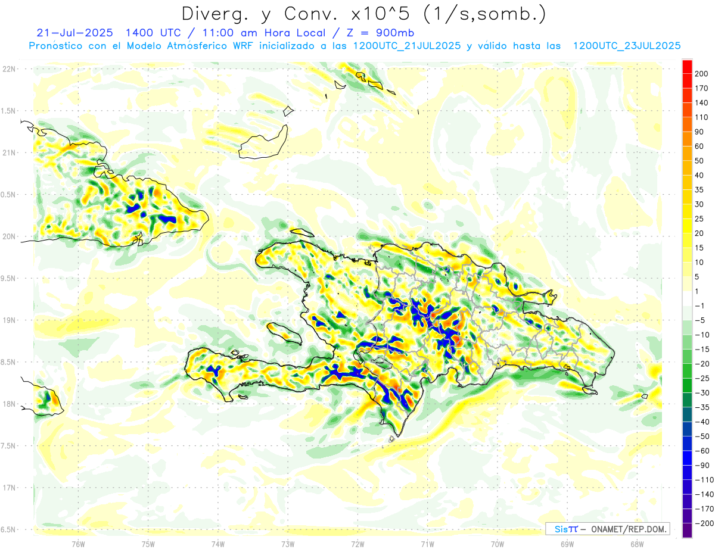Click the positive 140 color scale value
The image size is (715, 552).
[702, 102]
